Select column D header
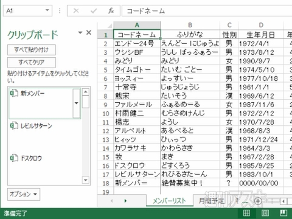The height and width of the screenshot is (219, 292). tap(261, 25)
